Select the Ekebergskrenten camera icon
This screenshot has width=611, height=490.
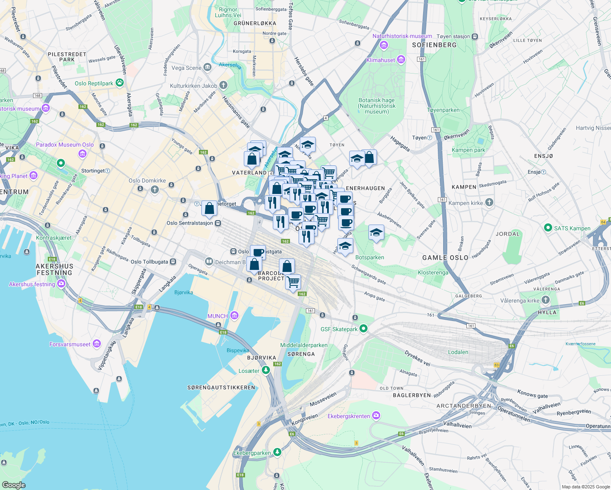pos(376,416)
